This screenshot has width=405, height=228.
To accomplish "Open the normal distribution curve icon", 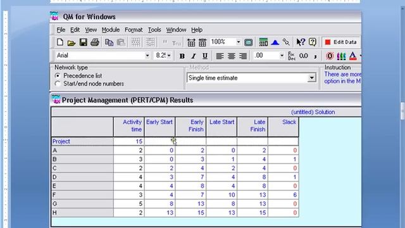I will [x=275, y=42].
